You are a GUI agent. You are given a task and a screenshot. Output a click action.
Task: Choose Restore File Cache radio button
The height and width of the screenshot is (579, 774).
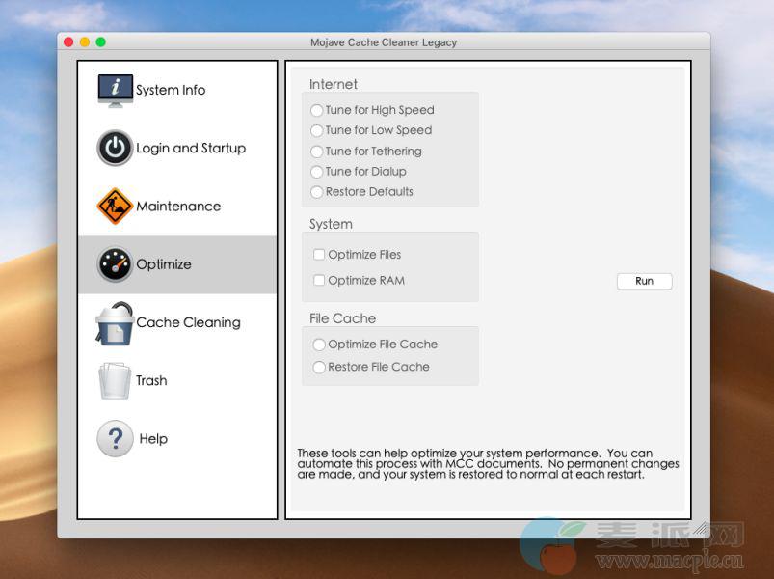319,367
